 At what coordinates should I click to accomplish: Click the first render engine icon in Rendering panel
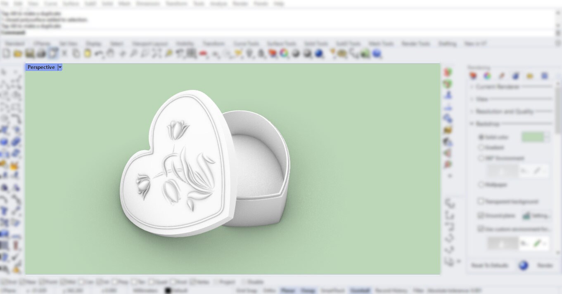(473, 75)
